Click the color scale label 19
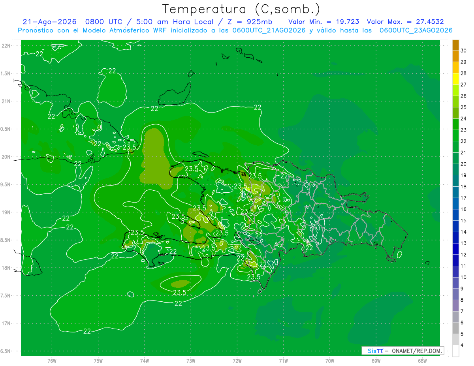The height and width of the screenshot is (366, 474). pyautogui.click(x=464, y=175)
